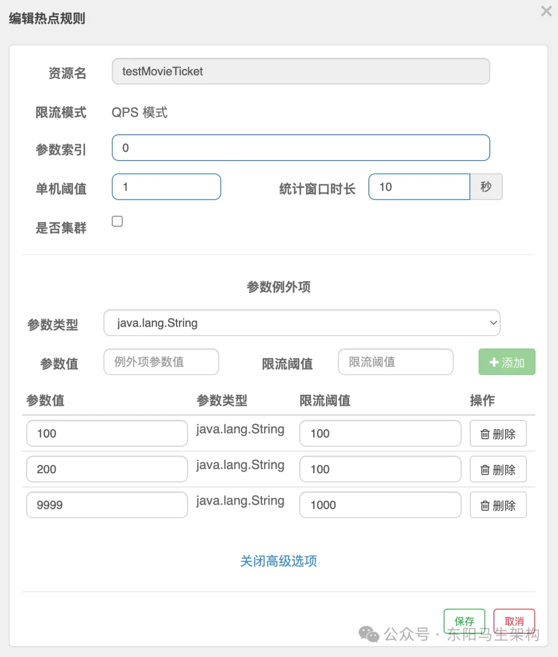Enable the 是否集群 checkbox
The height and width of the screenshot is (657, 558).
tap(117, 221)
